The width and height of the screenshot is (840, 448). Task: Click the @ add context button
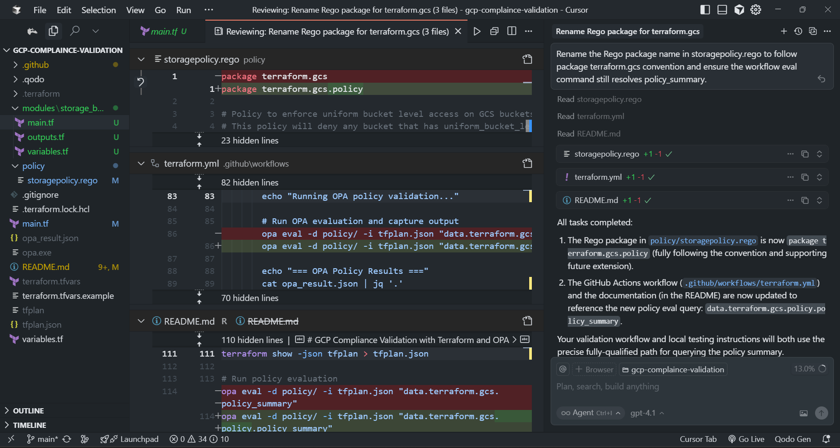563,369
